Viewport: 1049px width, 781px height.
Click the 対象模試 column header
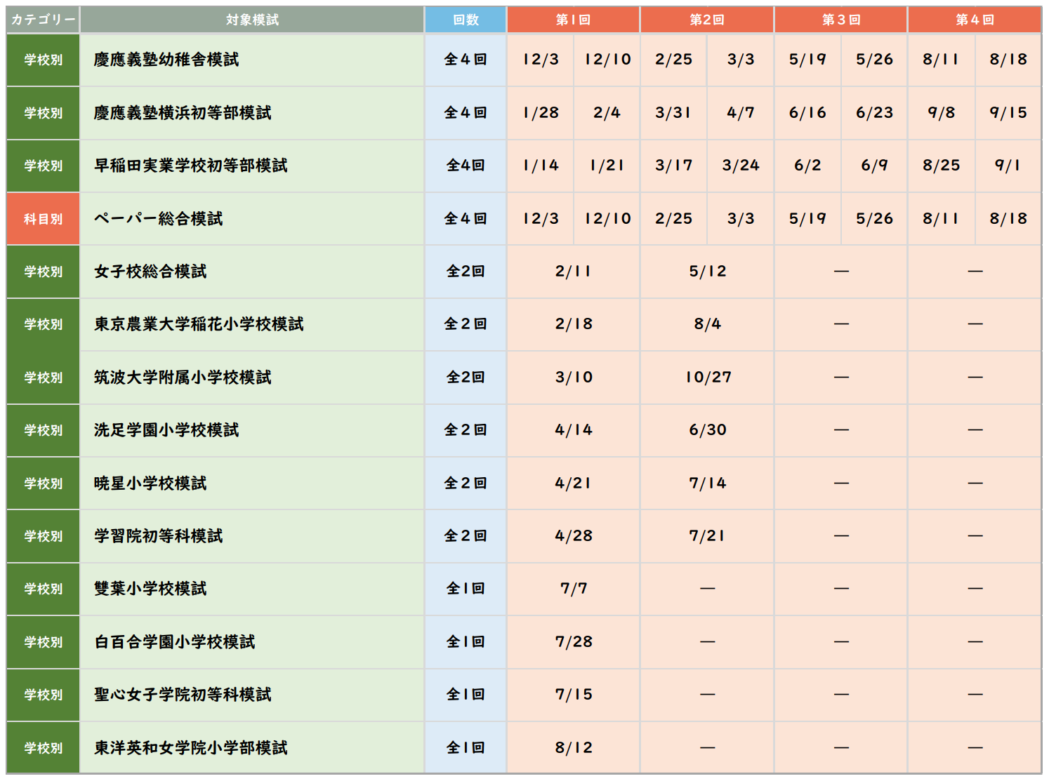coord(252,20)
